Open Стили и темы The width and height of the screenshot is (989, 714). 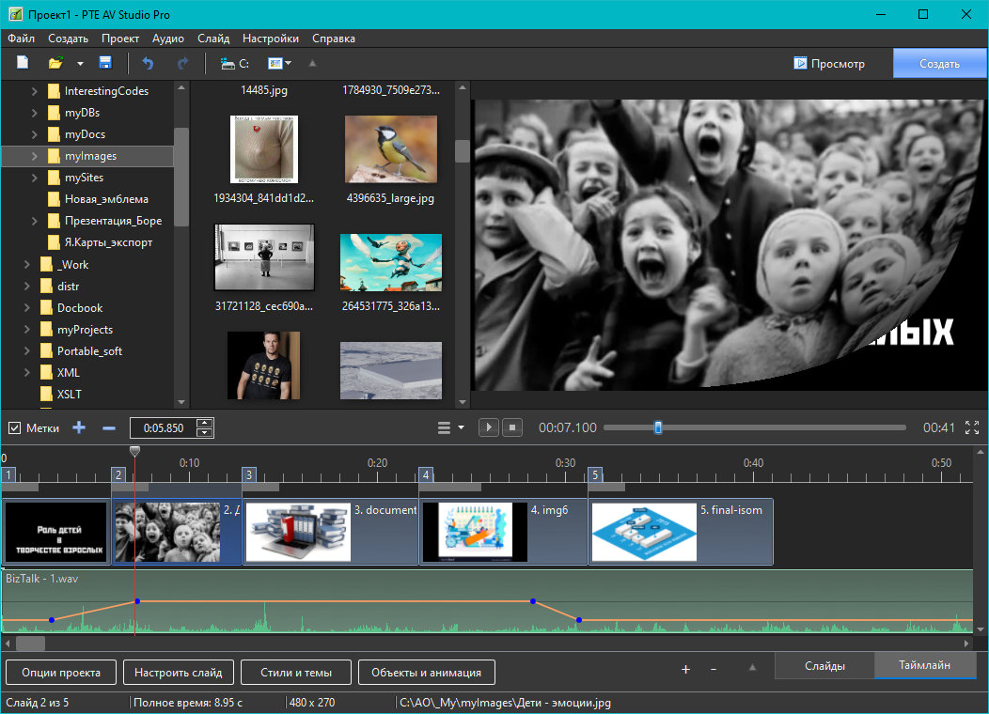296,673
